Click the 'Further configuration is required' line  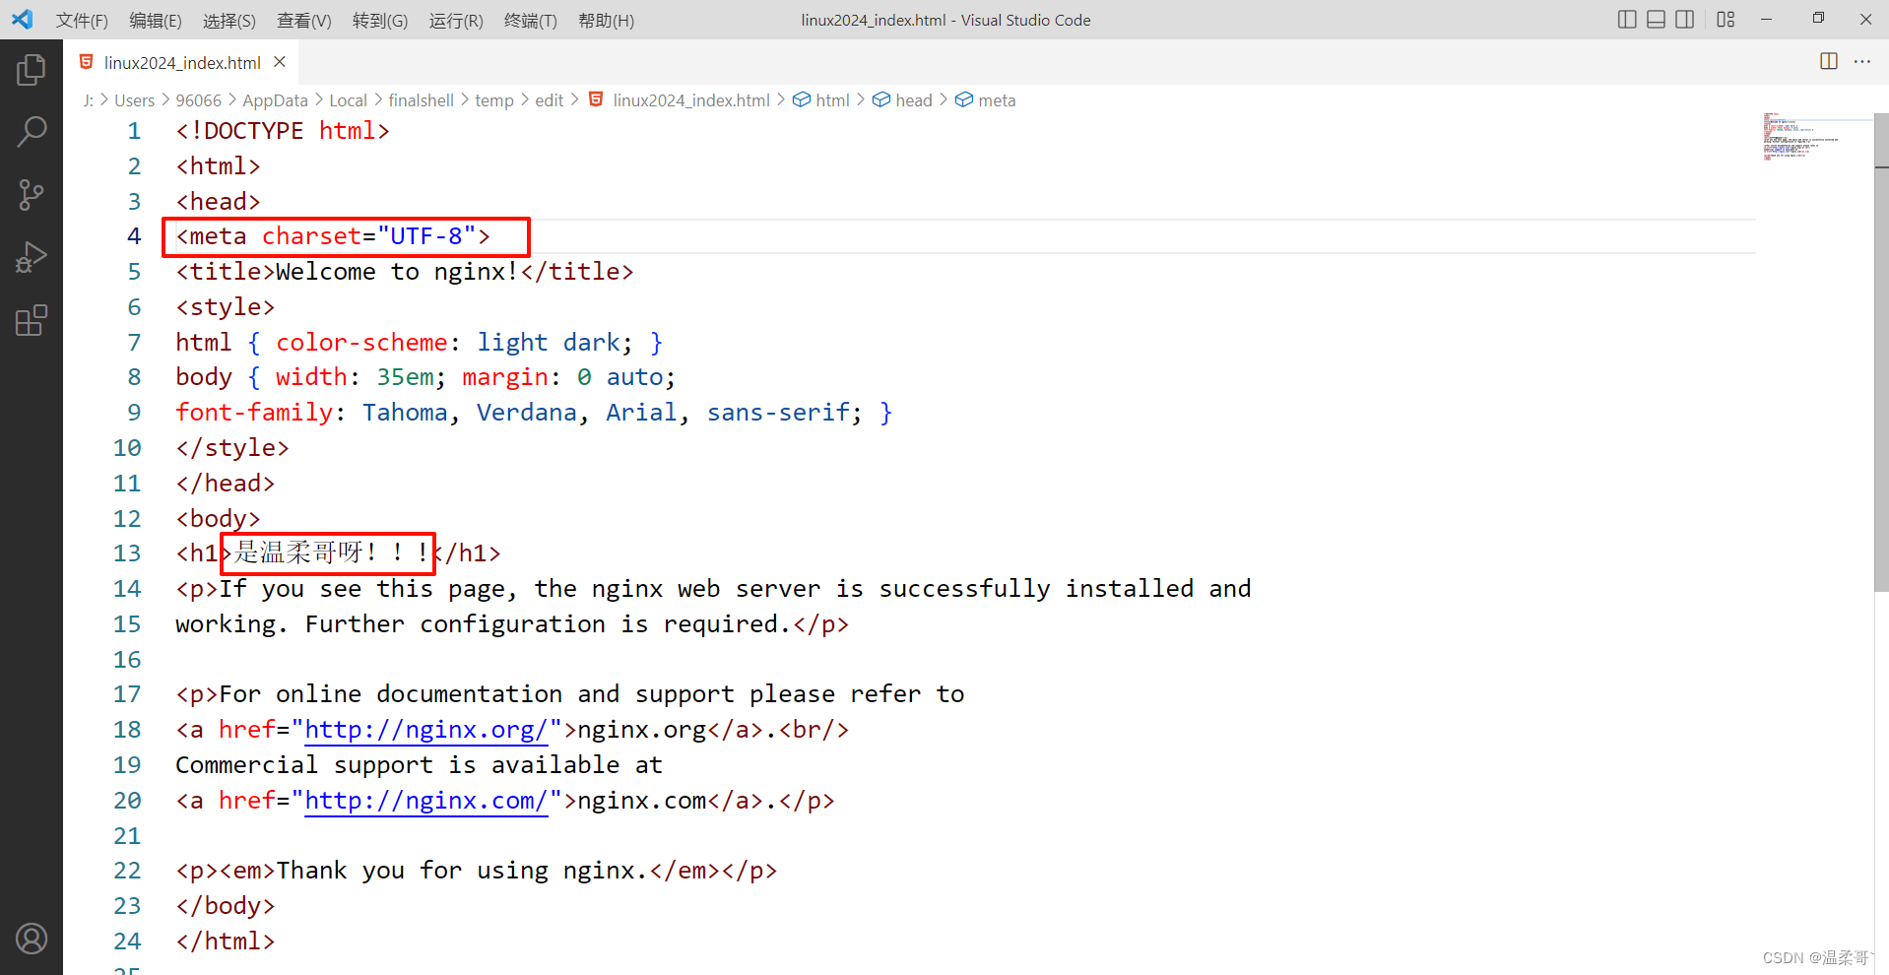(x=512, y=624)
